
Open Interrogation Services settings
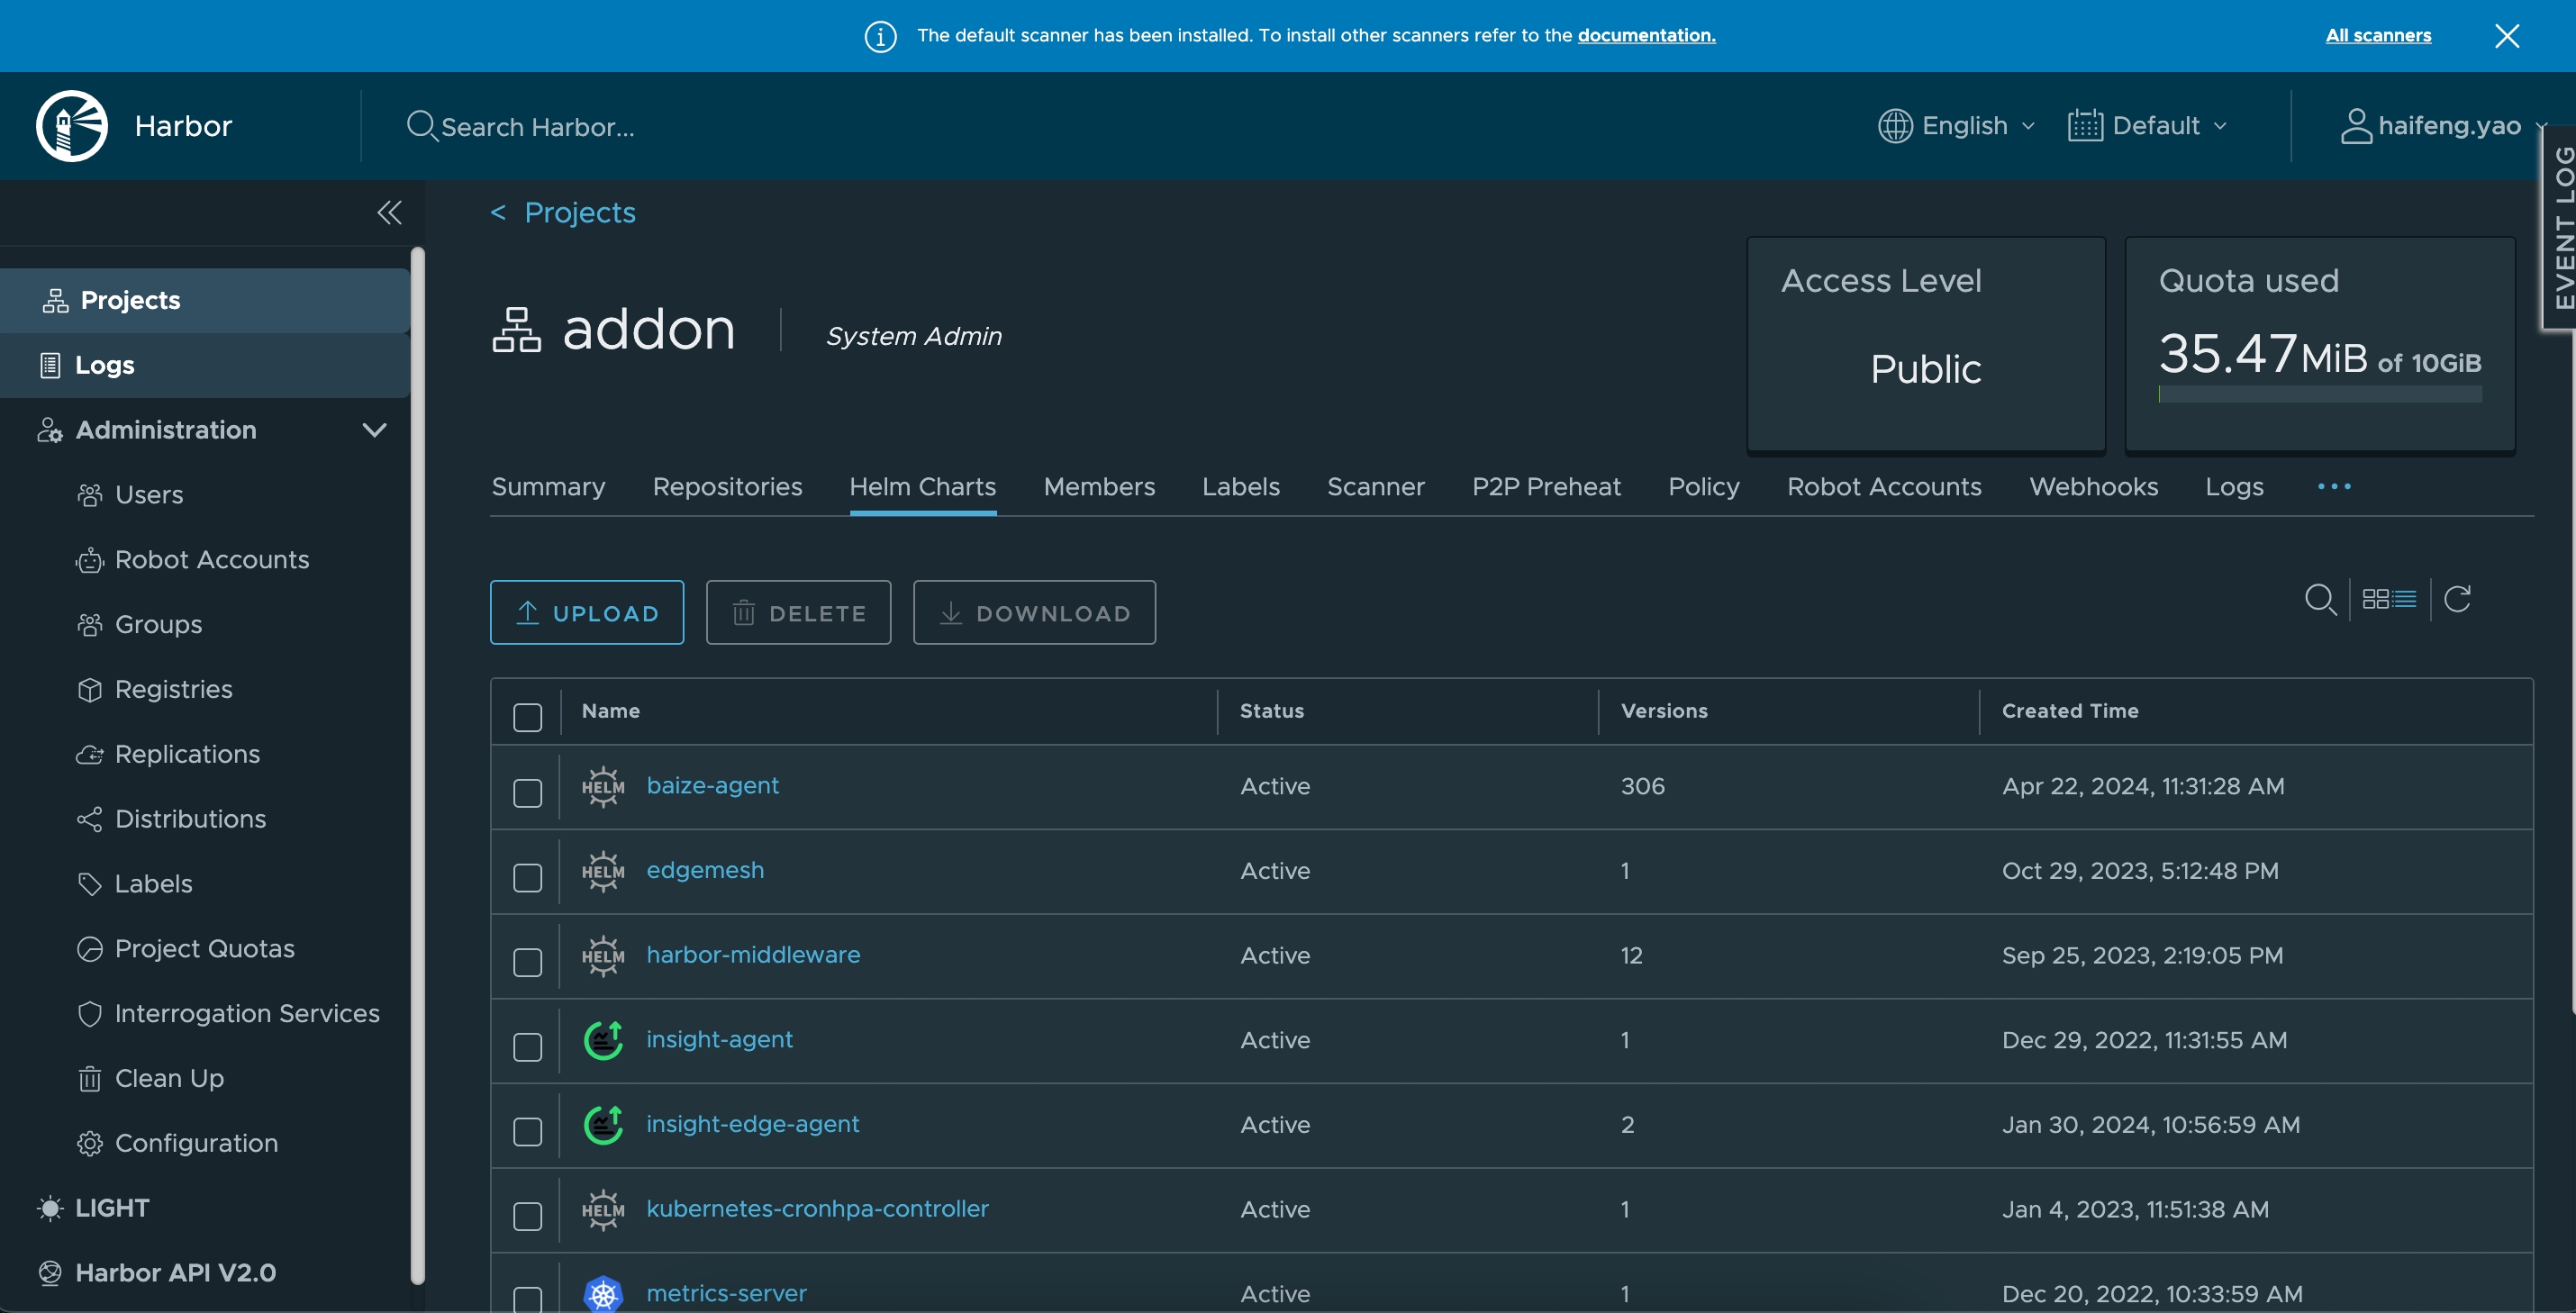247,1013
